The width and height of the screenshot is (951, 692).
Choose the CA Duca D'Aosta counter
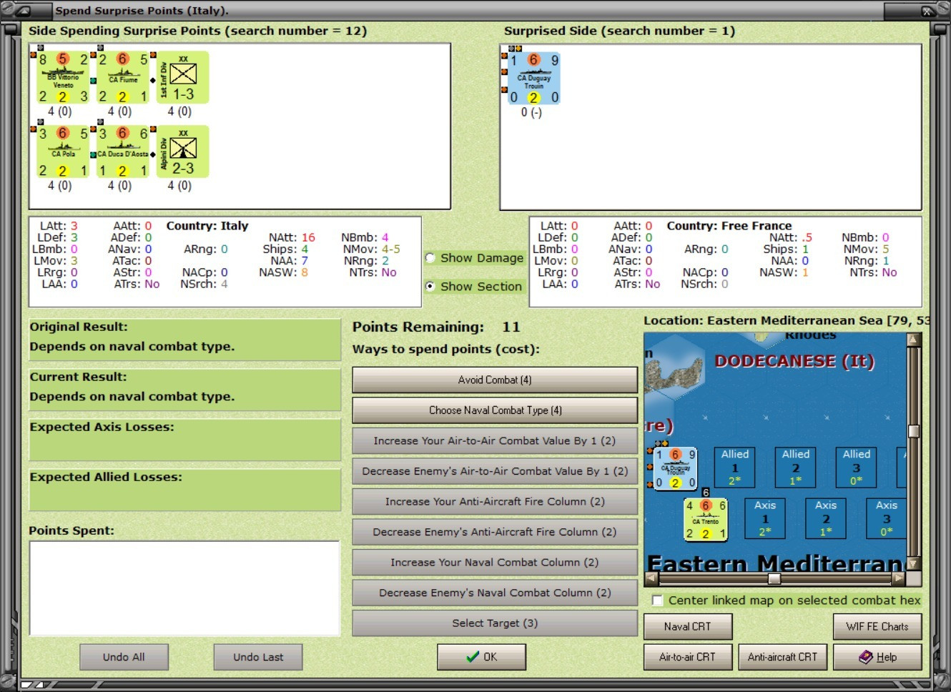pos(123,152)
